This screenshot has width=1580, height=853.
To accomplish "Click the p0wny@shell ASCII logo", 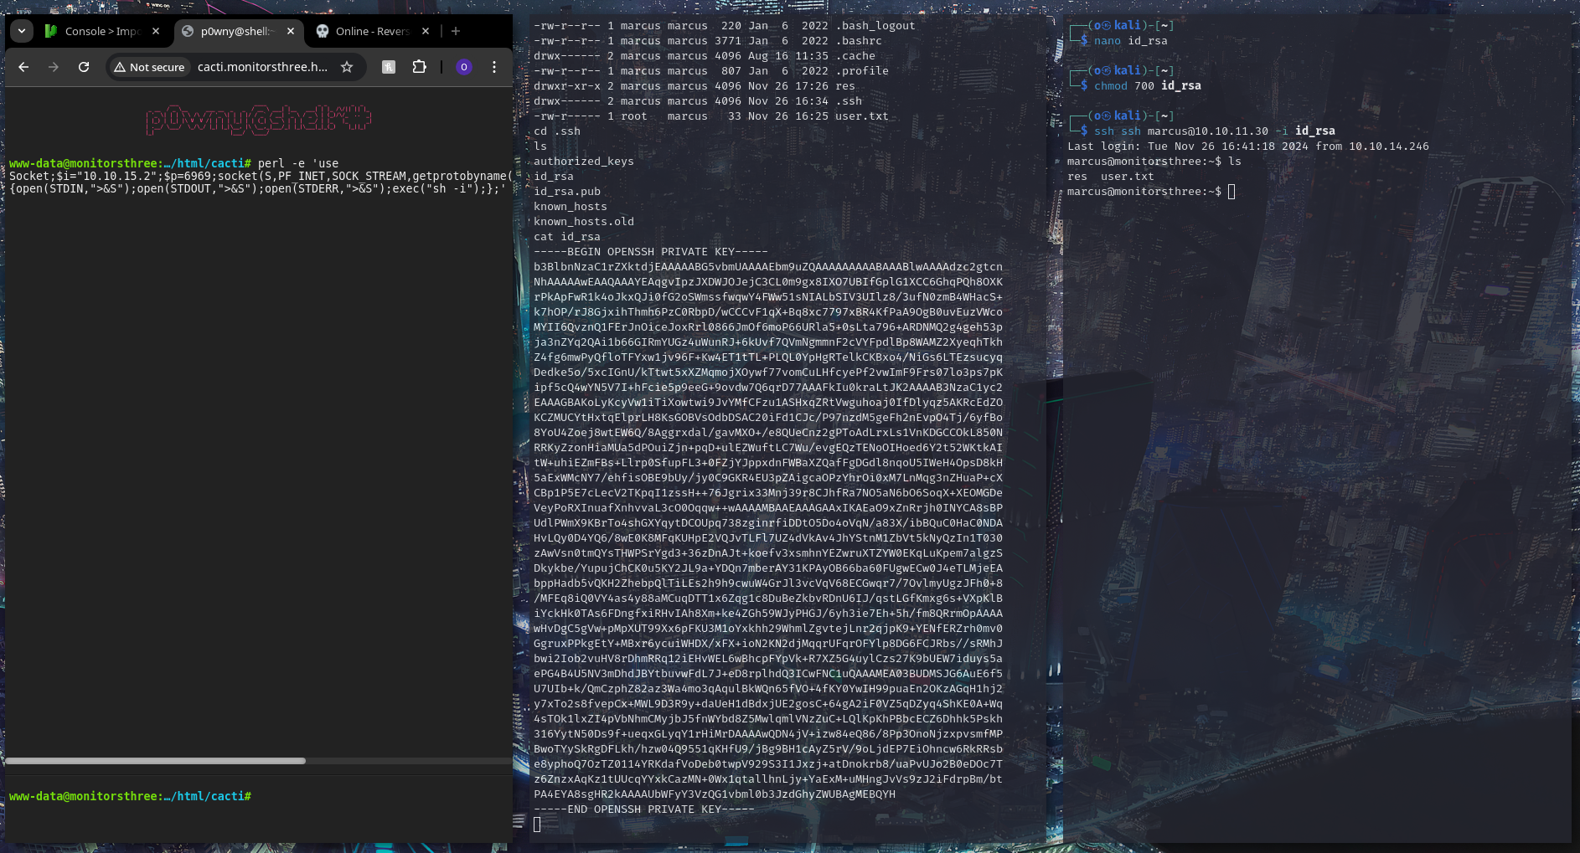I will (x=258, y=121).
